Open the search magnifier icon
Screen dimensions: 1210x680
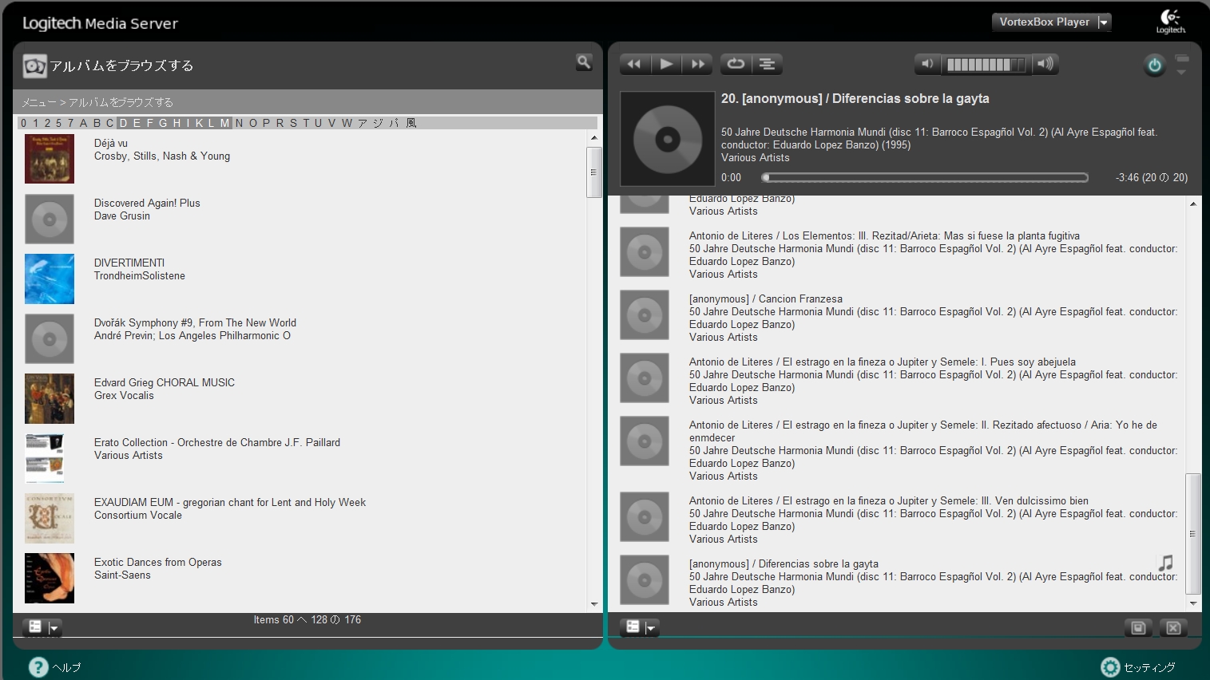tap(584, 61)
